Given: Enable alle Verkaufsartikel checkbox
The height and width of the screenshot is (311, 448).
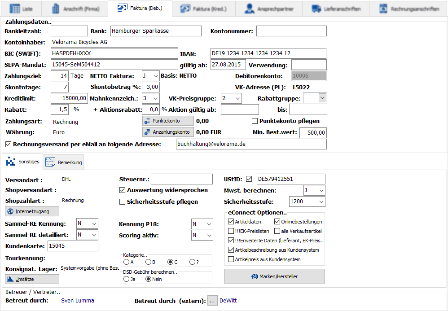Looking at the screenshot, I should 277,231.
